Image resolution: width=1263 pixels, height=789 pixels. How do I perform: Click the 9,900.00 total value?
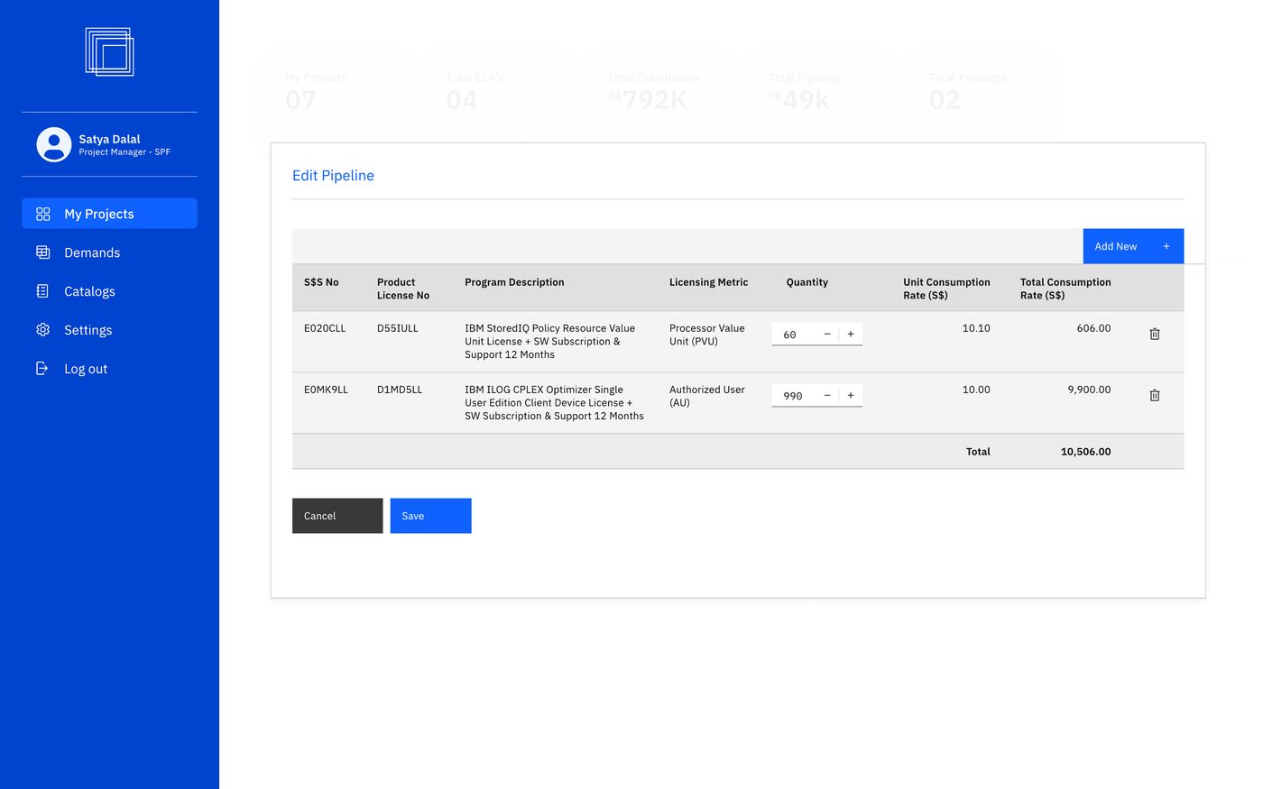coord(1089,390)
